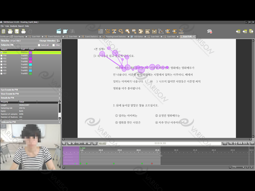Click the playback position time field
The image size is (255, 191).
(x=160, y=144)
